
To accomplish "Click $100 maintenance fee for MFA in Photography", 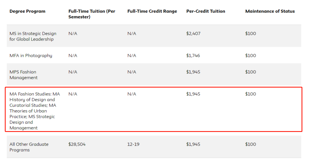I will (x=251, y=56).
